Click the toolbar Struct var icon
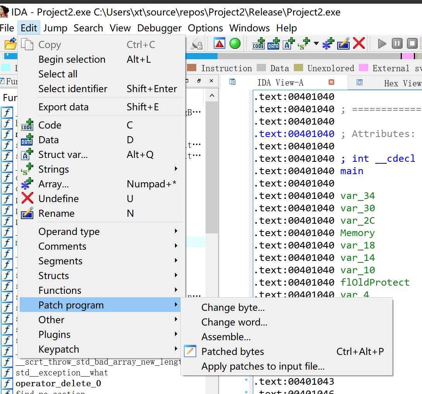 point(289,44)
